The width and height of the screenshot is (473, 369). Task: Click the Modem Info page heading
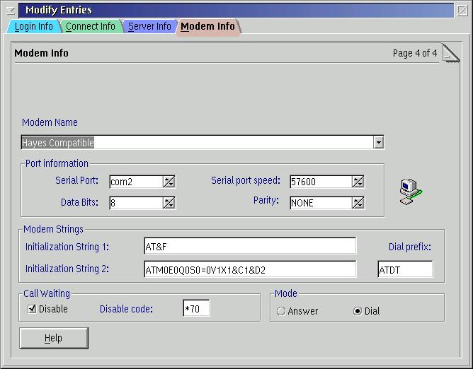tap(41, 53)
